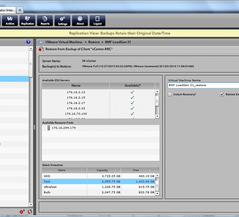Viewport: 239px width, 217px height.
Task: Click the blue help question mark icon
Action: (28, 42)
